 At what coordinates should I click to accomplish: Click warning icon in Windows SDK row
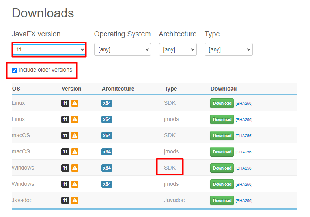coord(75,168)
